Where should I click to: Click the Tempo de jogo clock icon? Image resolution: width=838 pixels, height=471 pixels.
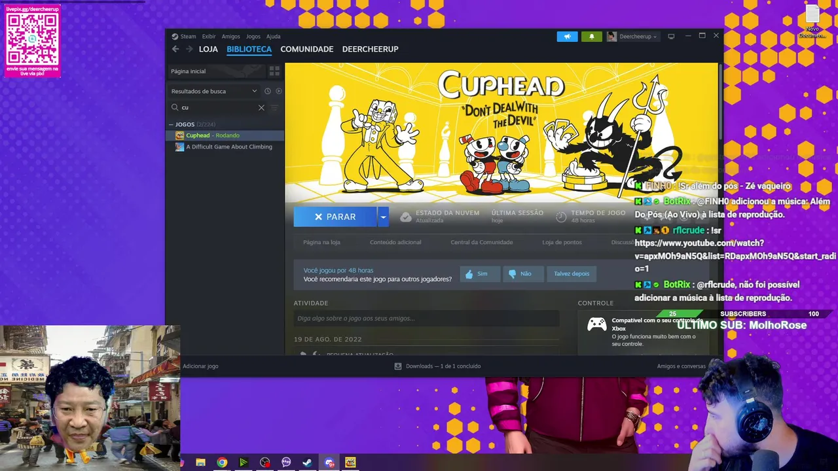click(x=561, y=217)
